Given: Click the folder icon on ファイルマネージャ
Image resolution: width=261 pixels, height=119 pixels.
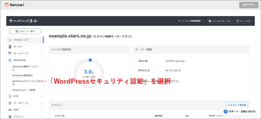Looking at the screenshot, I should [210, 21].
